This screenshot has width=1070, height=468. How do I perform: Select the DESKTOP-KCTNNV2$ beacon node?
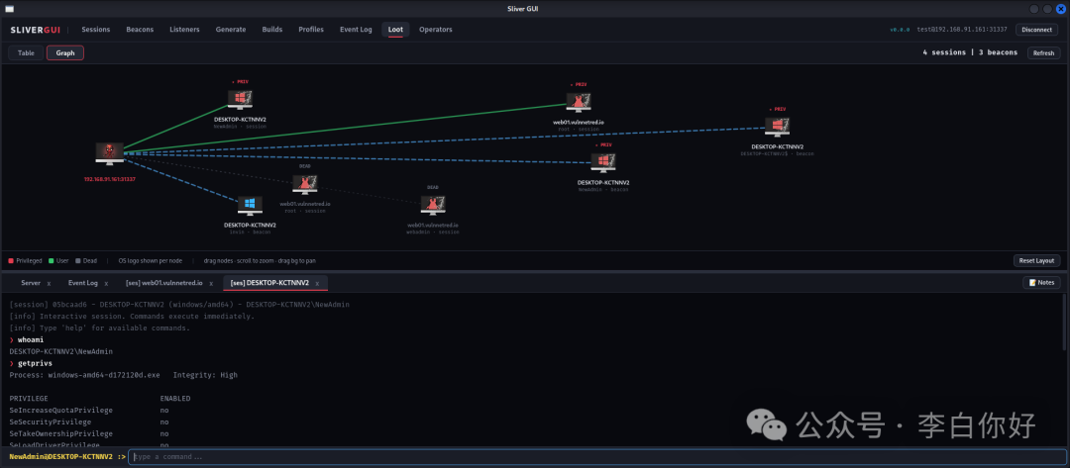[777, 127]
